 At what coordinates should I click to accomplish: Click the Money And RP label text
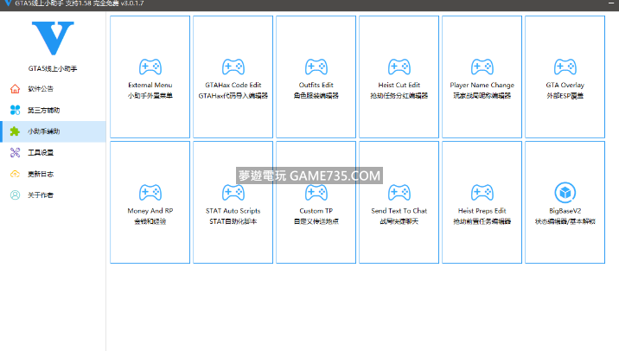click(150, 211)
